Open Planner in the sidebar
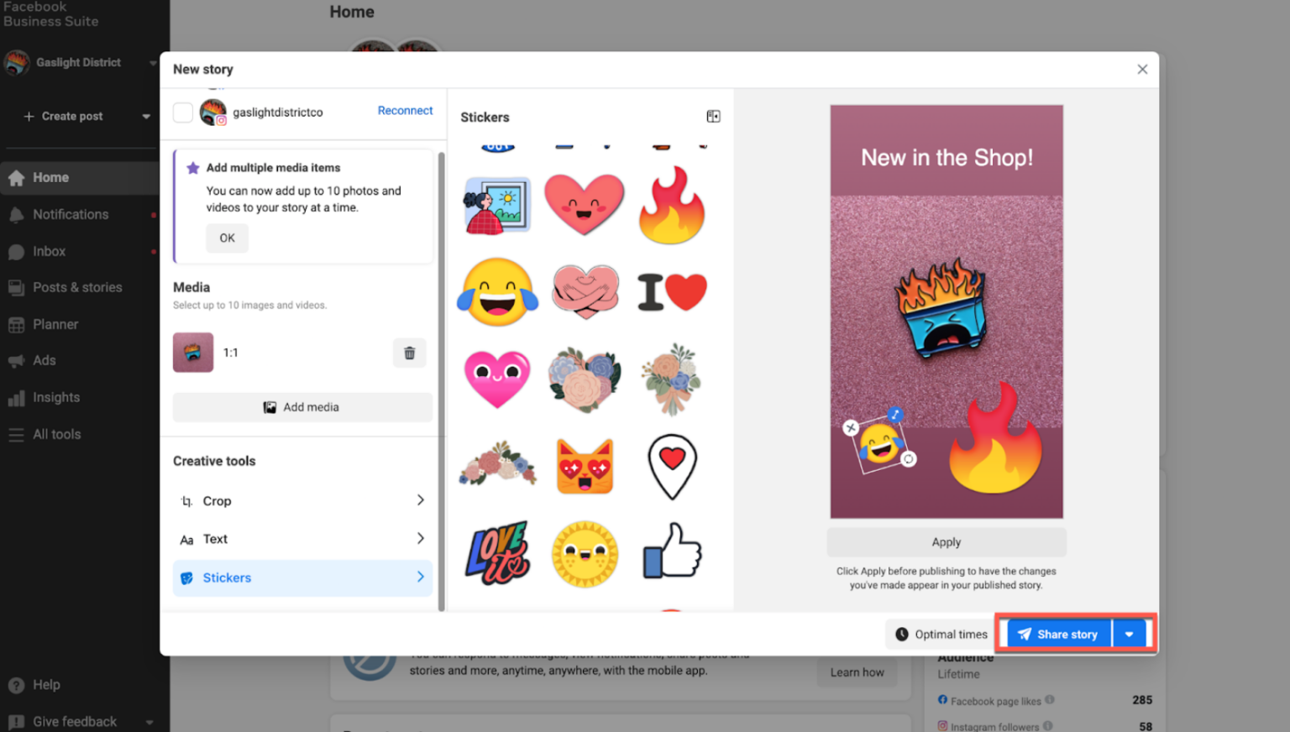Viewport: 1290px width, 732px height. (x=54, y=324)
